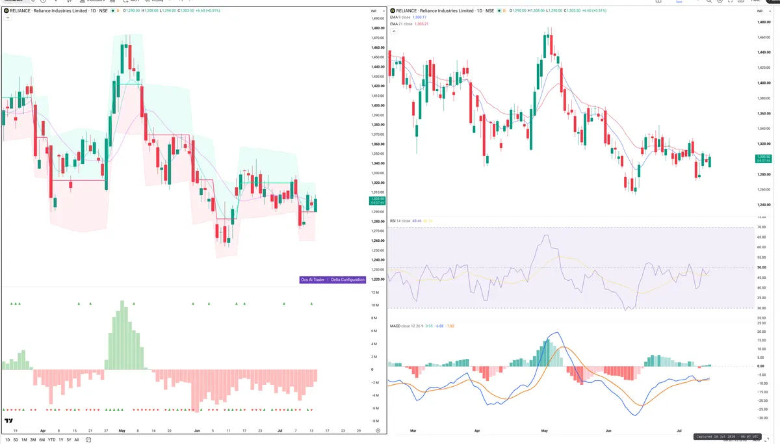Click the orange D delayed-data badge, right chart
780x444 pixels.
(505, 11)
